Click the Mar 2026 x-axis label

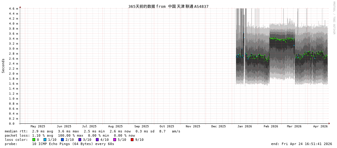tap(294, 126)
